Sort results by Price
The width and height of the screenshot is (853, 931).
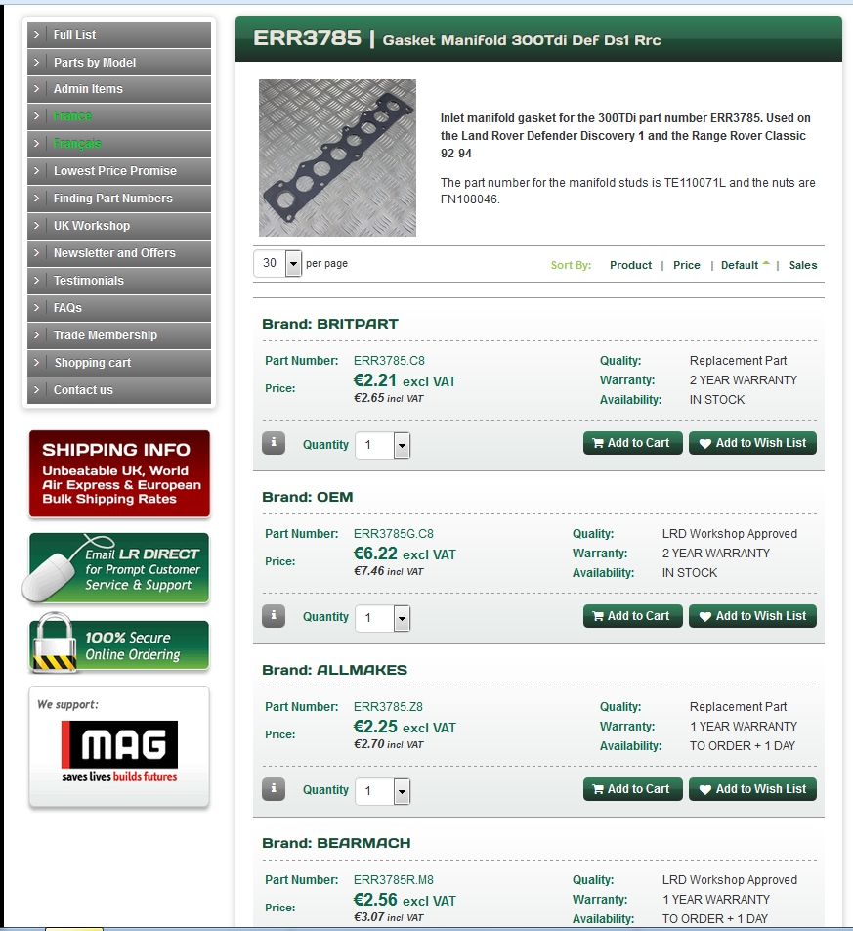[x=686, y=265]
